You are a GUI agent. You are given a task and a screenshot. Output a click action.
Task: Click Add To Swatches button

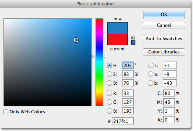[164, 38]
